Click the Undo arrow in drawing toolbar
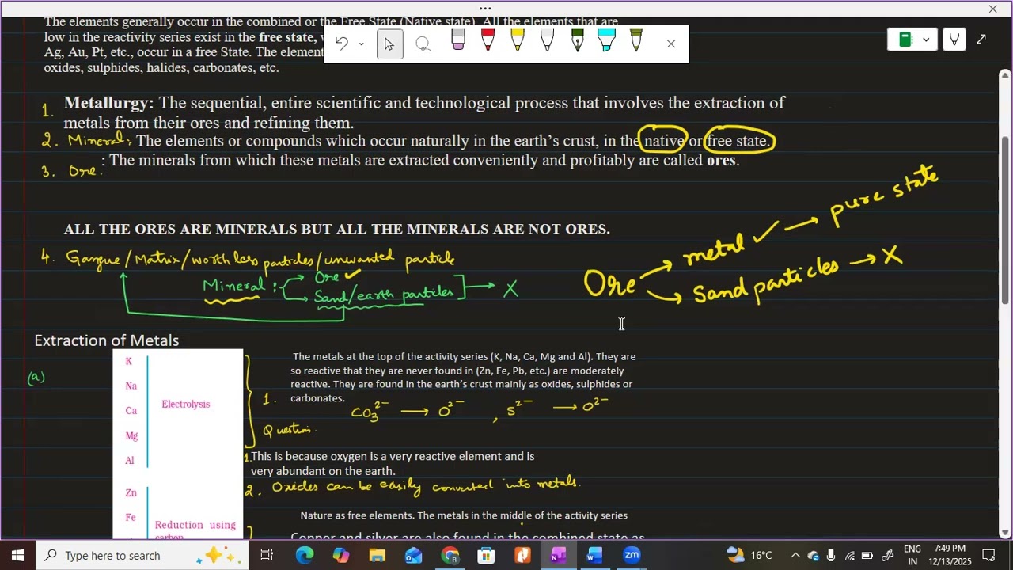1013x570 pixels. pyautogui.click(x=342, y=44)
